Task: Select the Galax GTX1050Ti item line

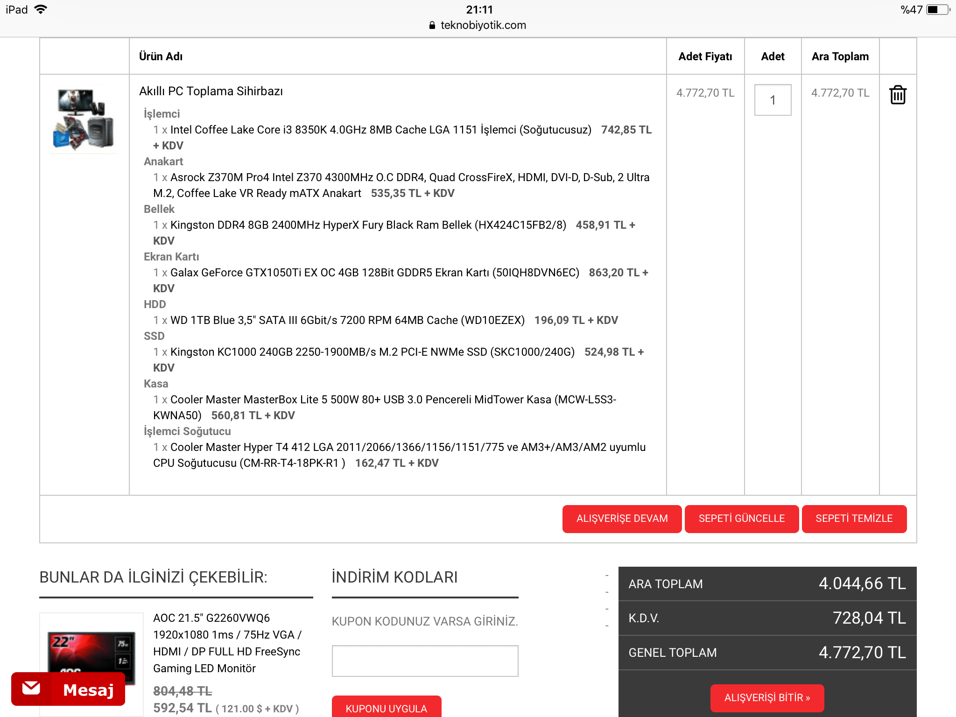Action: [374, 273]
